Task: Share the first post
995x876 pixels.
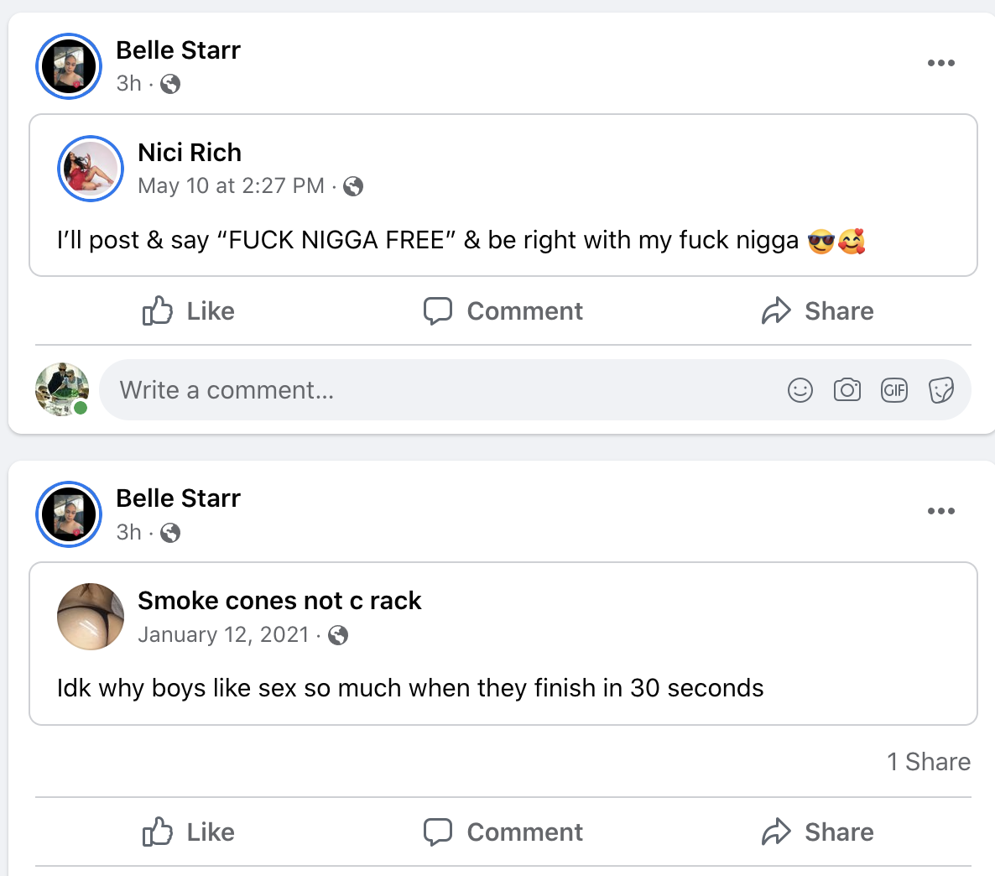Action: point(817,311)
